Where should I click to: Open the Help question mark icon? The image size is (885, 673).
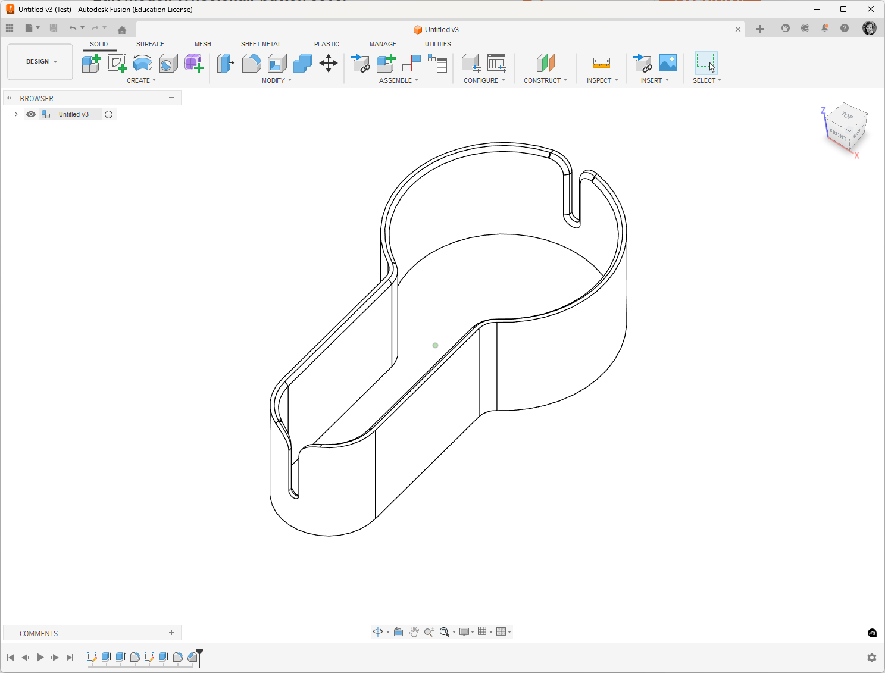(845, 29)
